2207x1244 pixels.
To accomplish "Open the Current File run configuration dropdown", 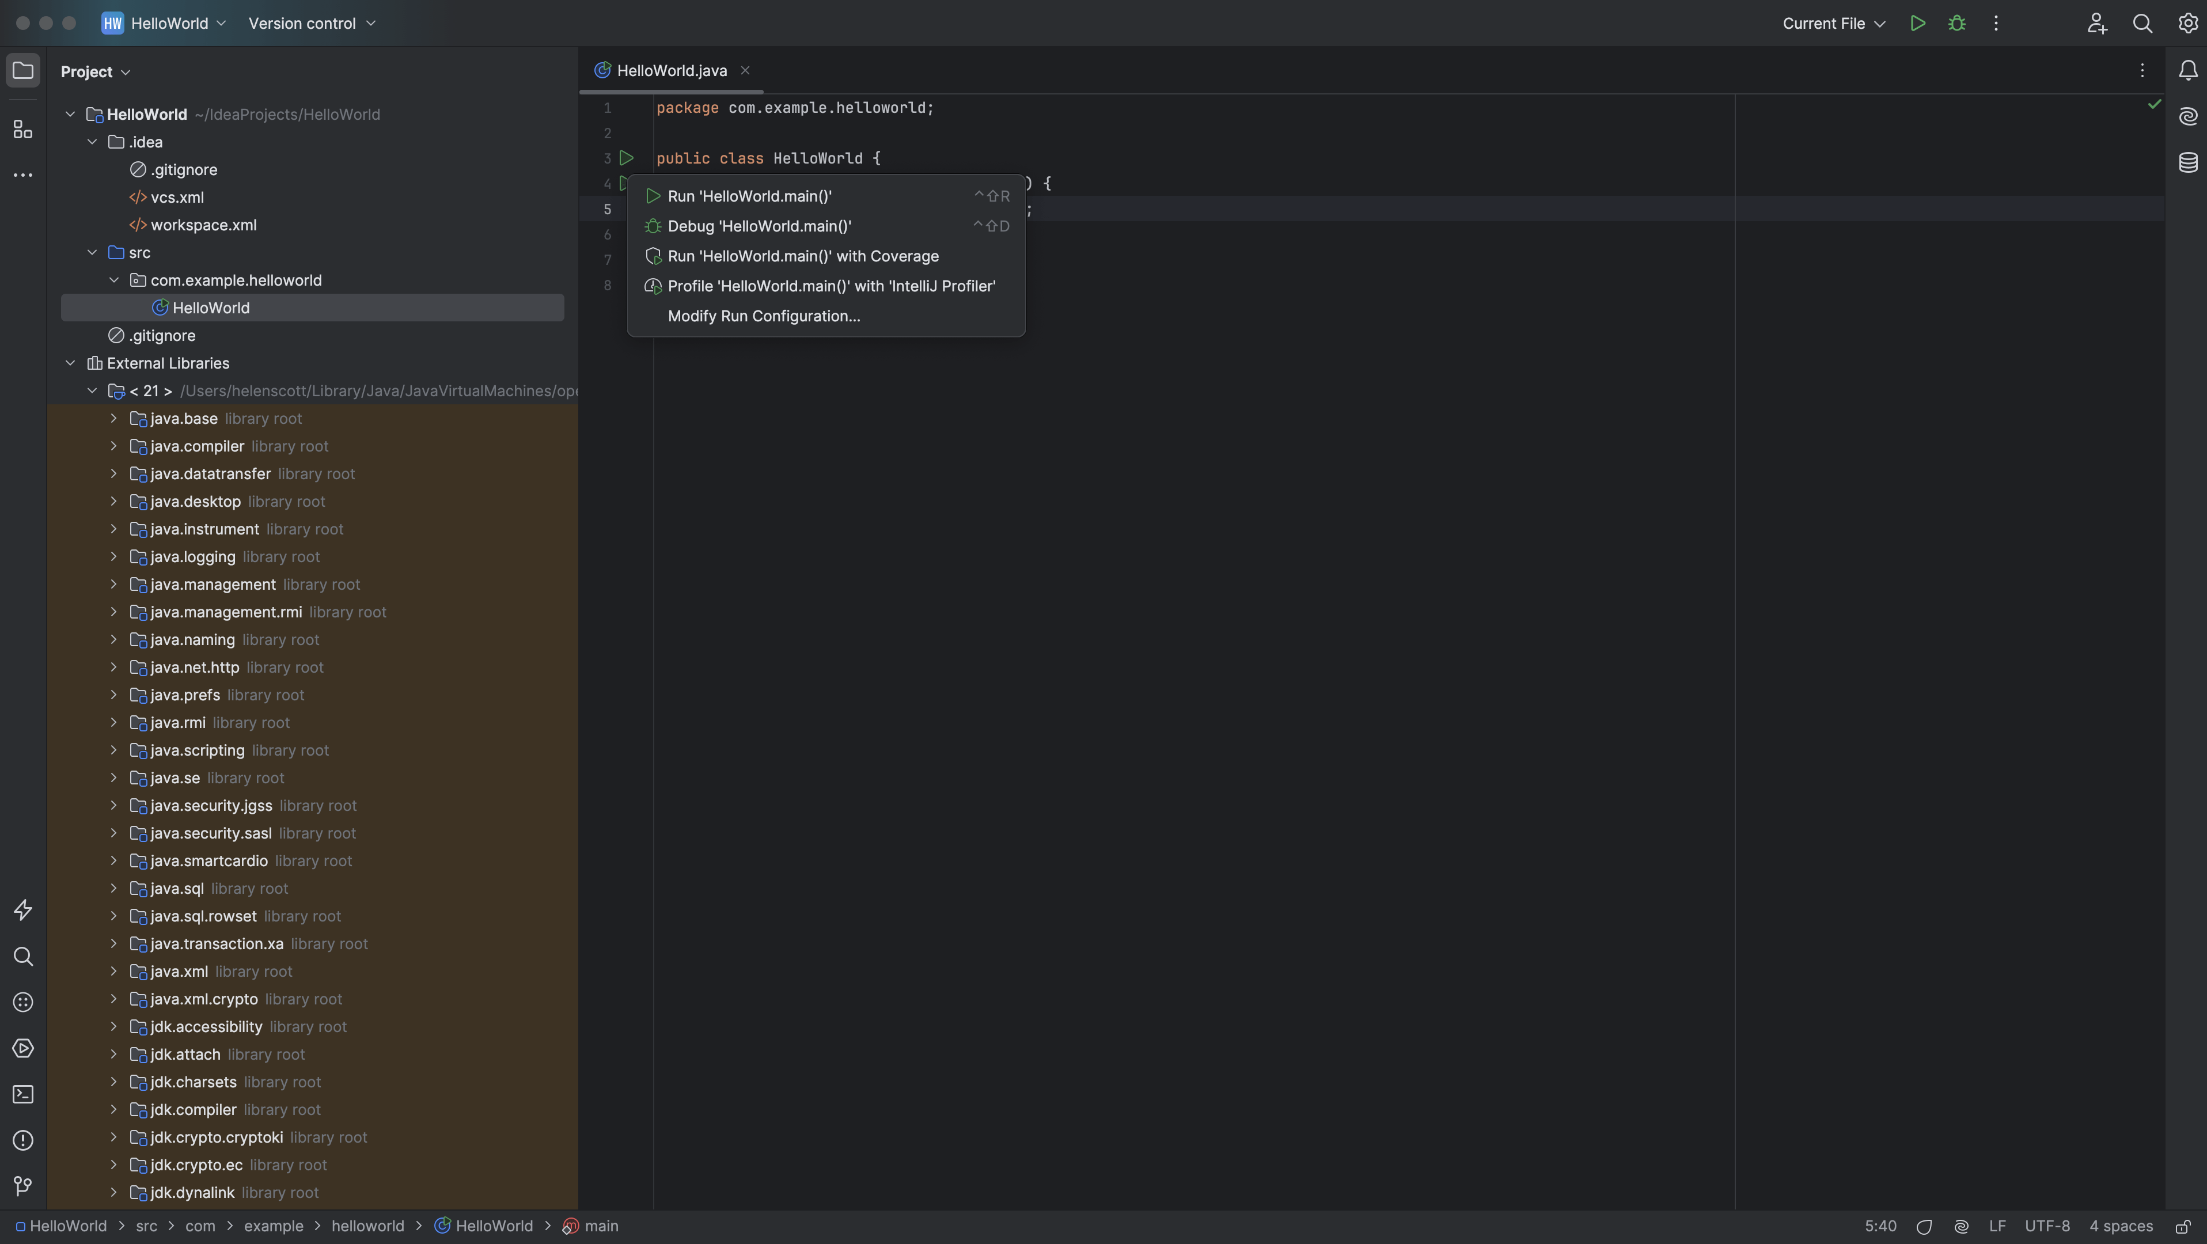I will [1833, 23].
